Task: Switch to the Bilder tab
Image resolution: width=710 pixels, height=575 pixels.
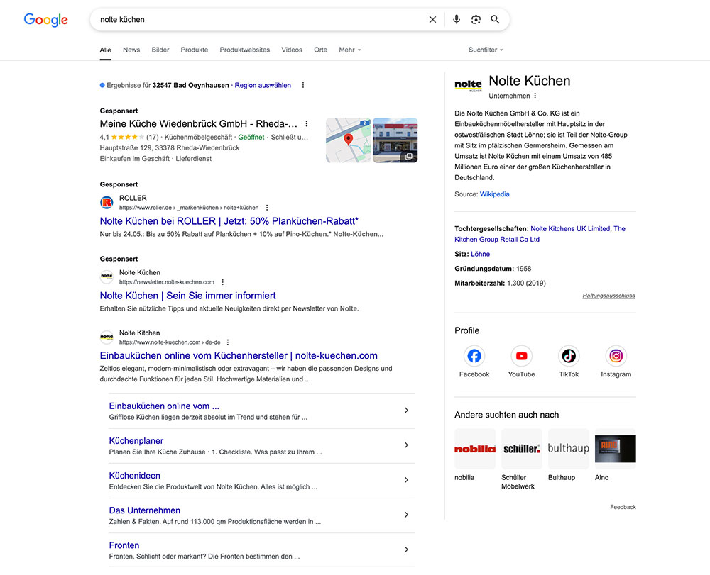Action: pos(160,50)
